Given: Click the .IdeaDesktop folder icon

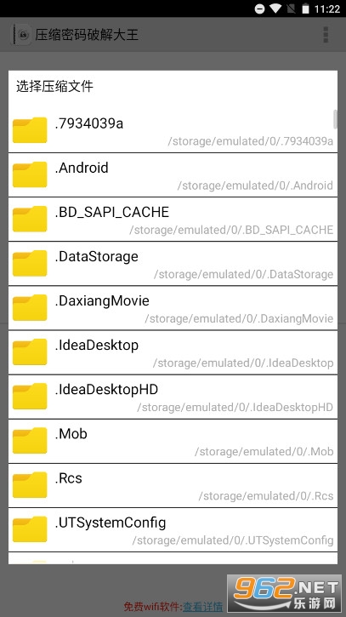Looking at the screenshot, I should 30,351.
